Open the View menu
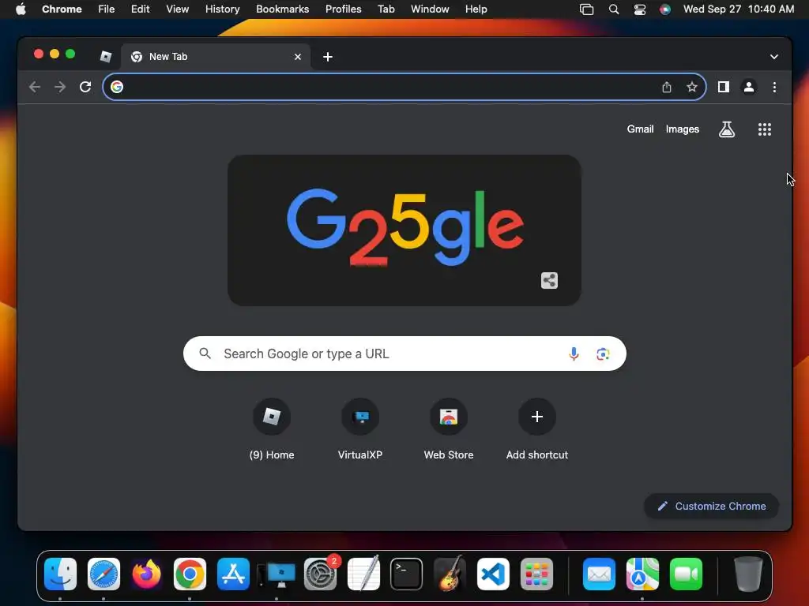The image size is (809, 606). coord(178,9)
